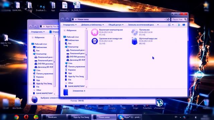The width and height of the screenshot is (214, 120).
Task: Switch to Apps by You Swag taskbar button
Action: [79, 117]
